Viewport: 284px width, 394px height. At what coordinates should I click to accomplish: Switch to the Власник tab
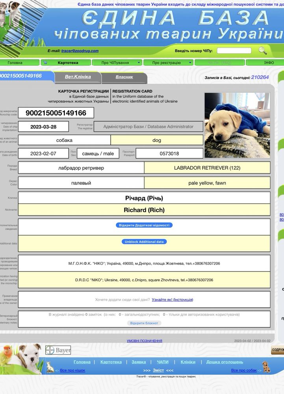click(124, 77)
